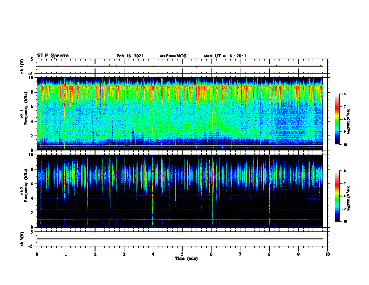Click the "station=MOS" header label
This screenshot has width=369, height=285.
[x=173, y=56]
